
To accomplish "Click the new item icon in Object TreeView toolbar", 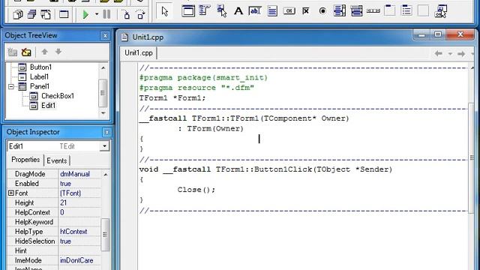I will tap(12, 52).
